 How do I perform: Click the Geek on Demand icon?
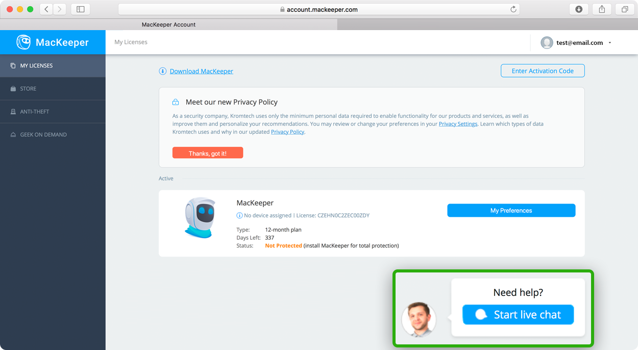[13, 135]
